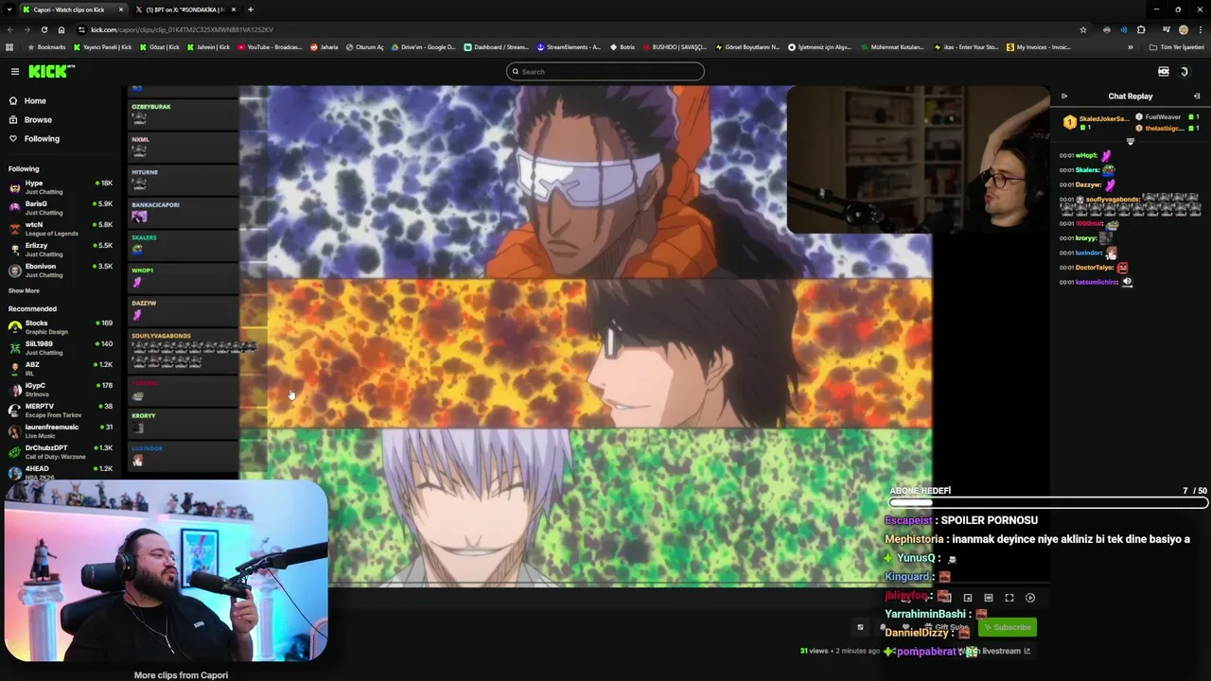Open recommended channel SilL1989

click(60, 348)
